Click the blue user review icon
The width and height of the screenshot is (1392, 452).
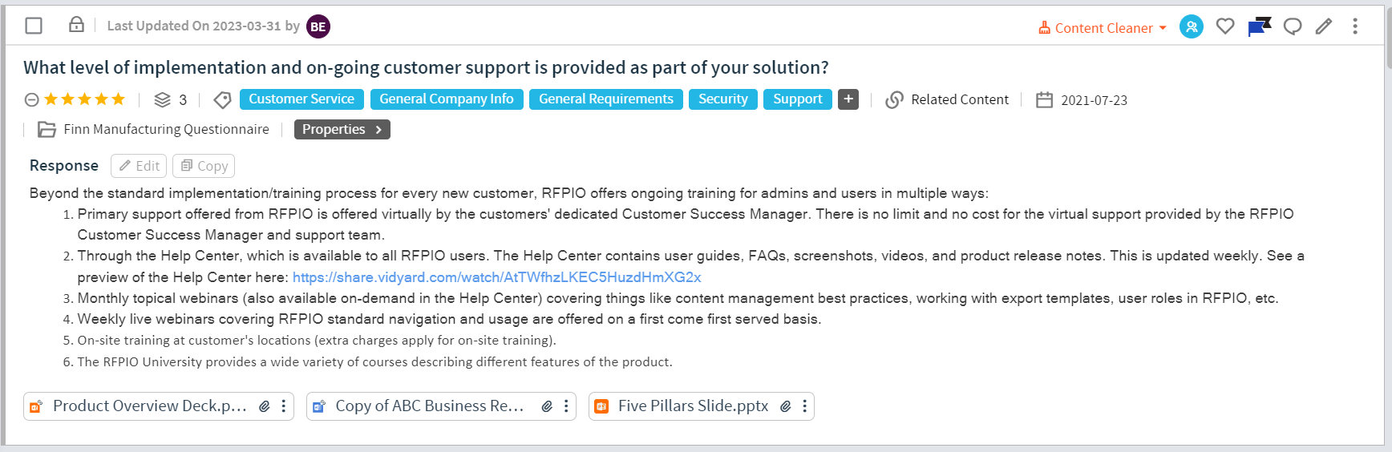(x=1192, y=26)
